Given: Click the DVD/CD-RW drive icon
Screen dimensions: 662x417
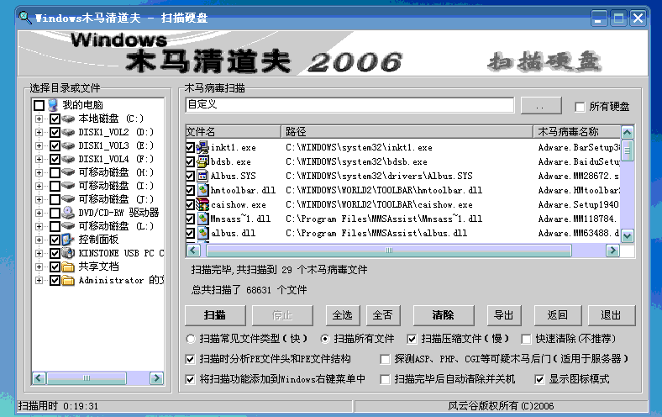Looking at the screenshot, I should click(68, 213).
